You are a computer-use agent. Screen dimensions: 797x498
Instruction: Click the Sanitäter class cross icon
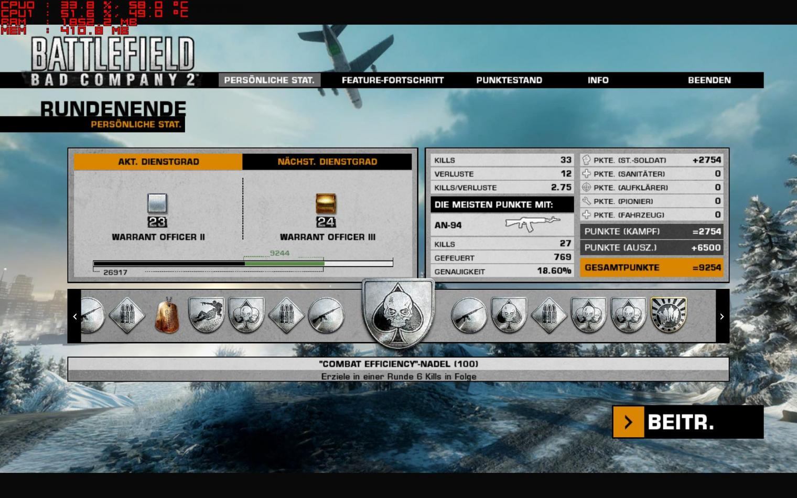[586, 174]
